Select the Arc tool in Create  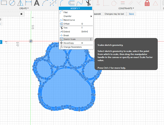pyautogui.click(x=45, y=3)
